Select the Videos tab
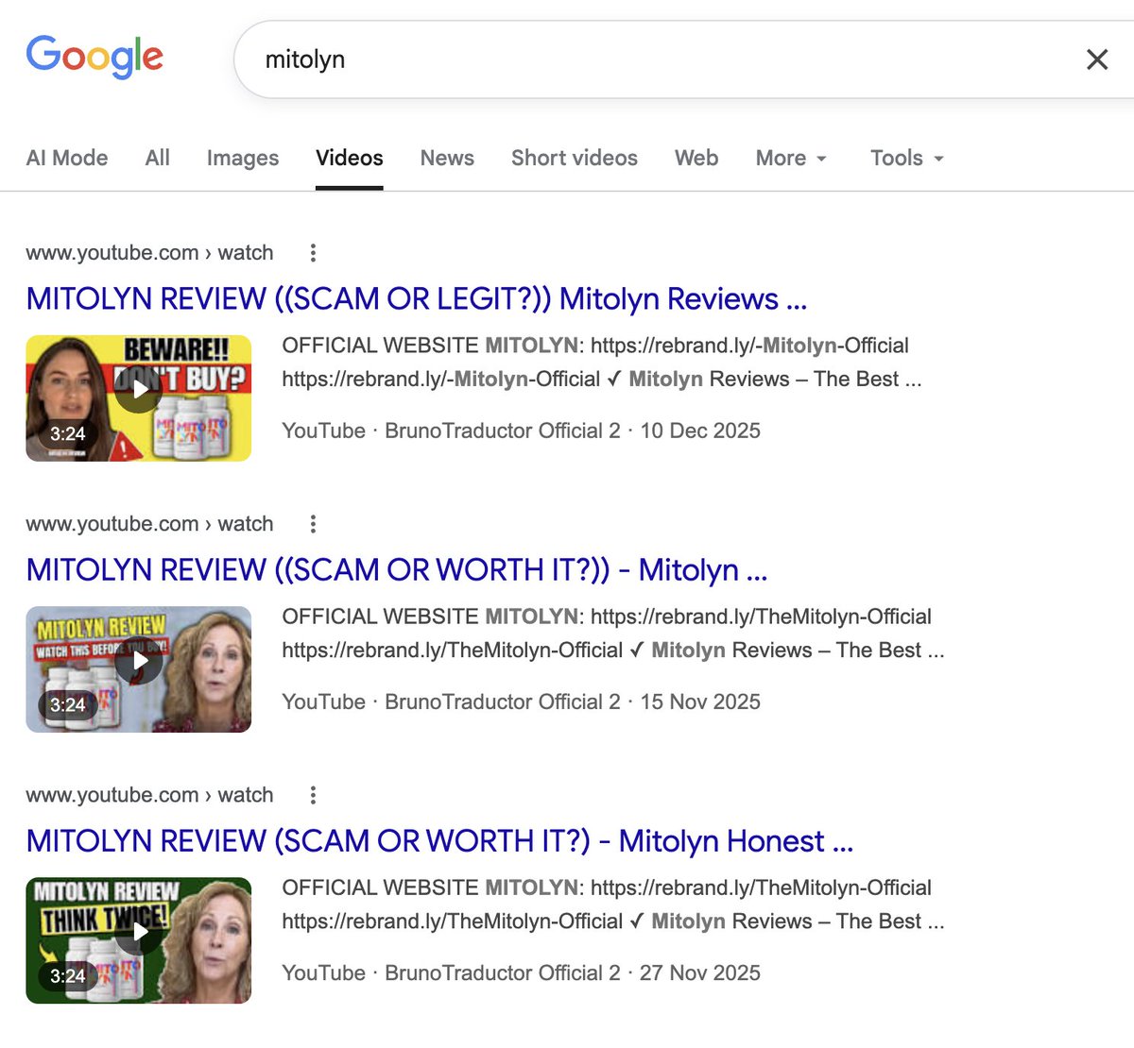 (x=350, y=158)
